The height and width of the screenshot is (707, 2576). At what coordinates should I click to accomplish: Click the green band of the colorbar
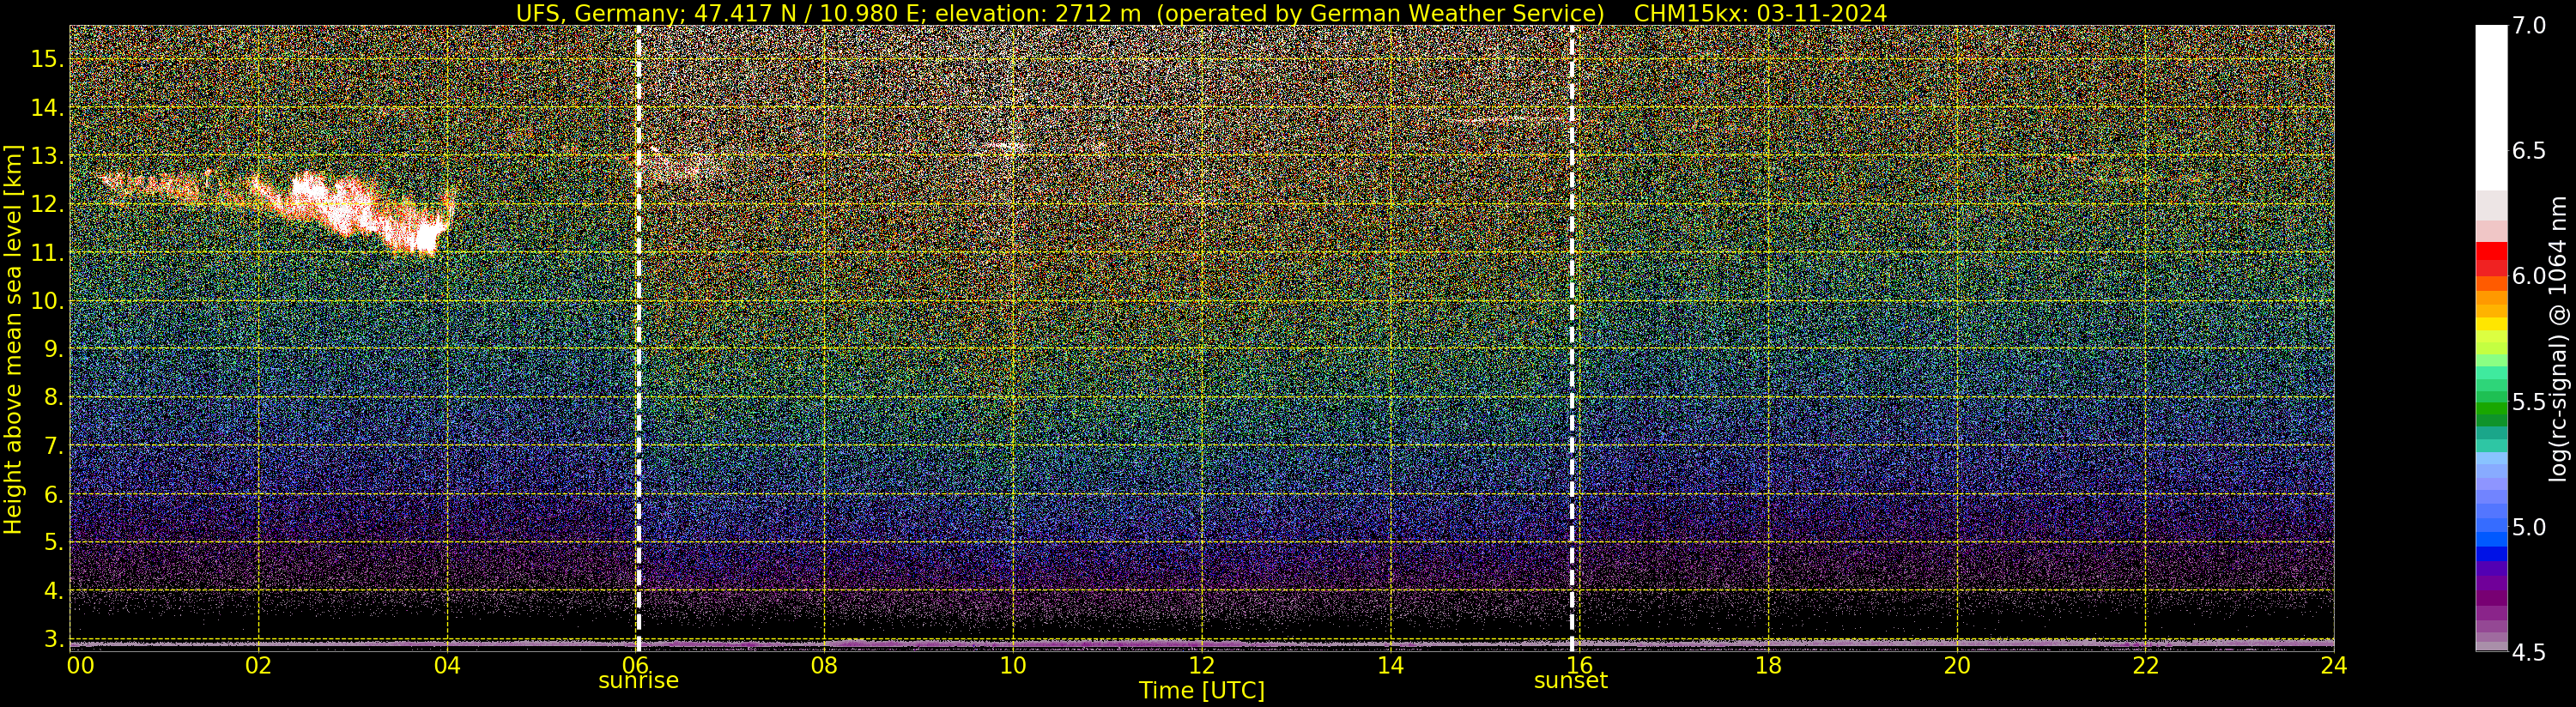2491,410
